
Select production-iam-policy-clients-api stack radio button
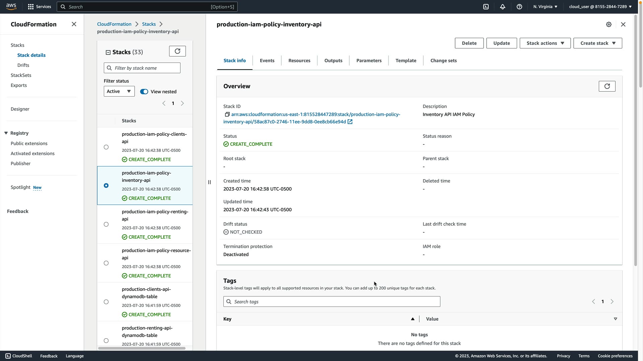tap(106, 147)
